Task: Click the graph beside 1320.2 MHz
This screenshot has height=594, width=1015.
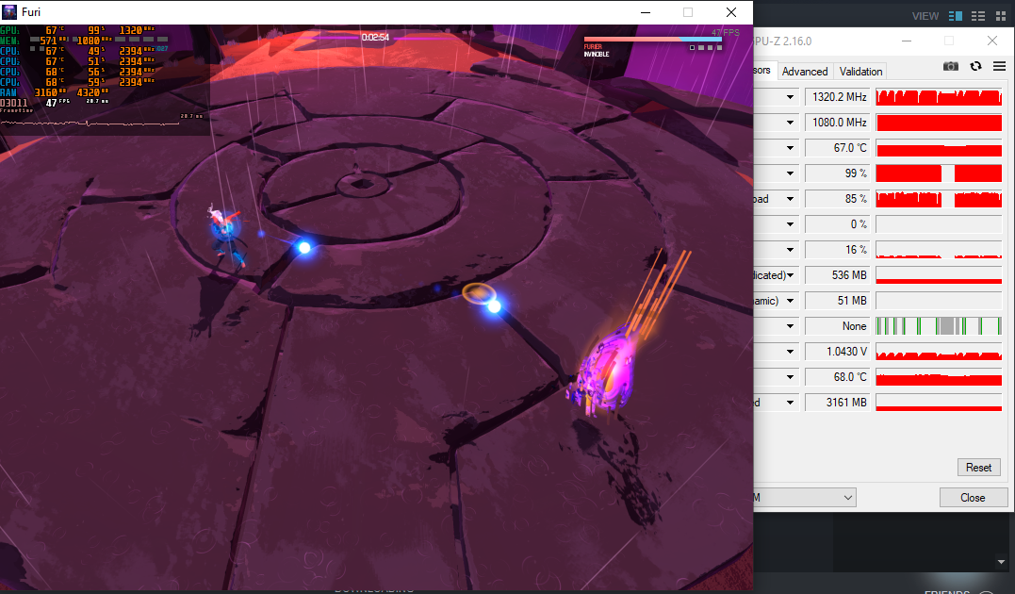Action: [939, 97]
